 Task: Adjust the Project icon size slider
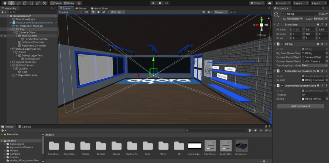click(x=264, y=161)
